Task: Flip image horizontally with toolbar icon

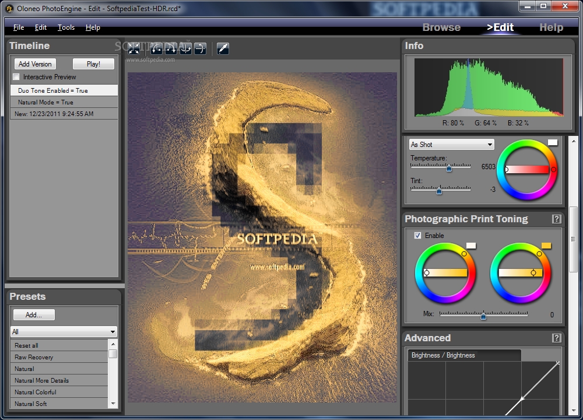Action: click(x=185, y=48)
